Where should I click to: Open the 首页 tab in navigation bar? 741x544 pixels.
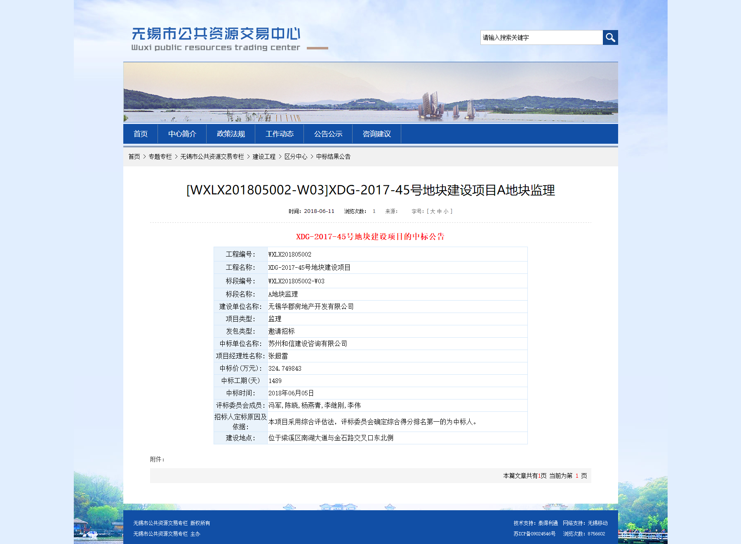click(x=140, y=134)
